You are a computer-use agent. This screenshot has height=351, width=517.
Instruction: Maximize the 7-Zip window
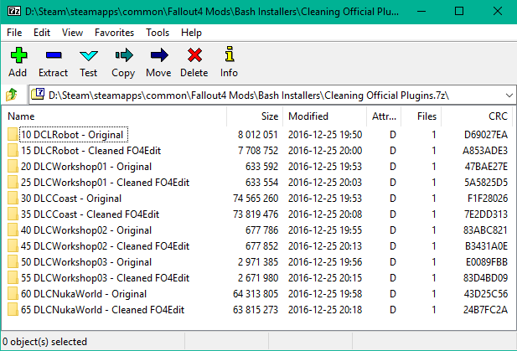click(x=459, y=12)
